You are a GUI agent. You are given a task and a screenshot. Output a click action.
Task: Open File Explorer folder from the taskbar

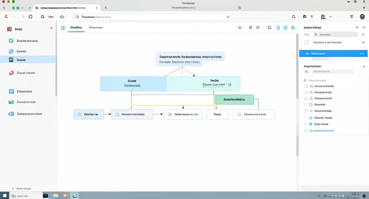56,195
